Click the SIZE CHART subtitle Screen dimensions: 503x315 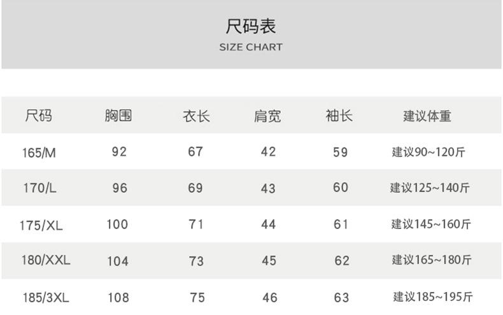[251, 47]
